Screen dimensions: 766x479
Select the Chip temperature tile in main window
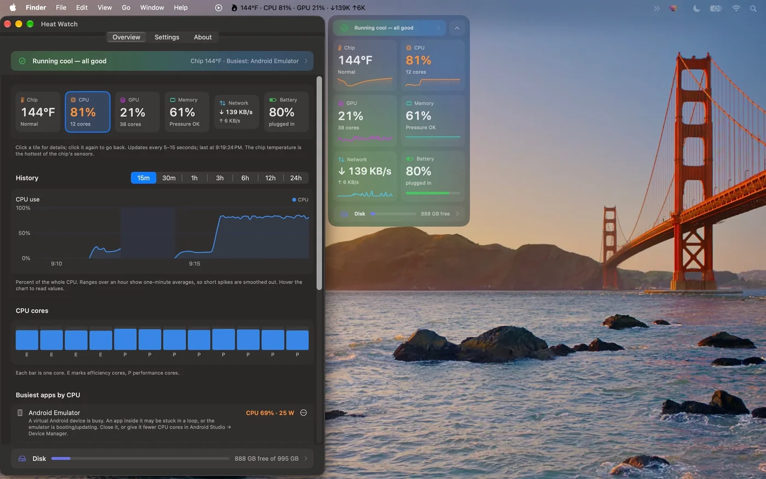(x=38, y=112)
